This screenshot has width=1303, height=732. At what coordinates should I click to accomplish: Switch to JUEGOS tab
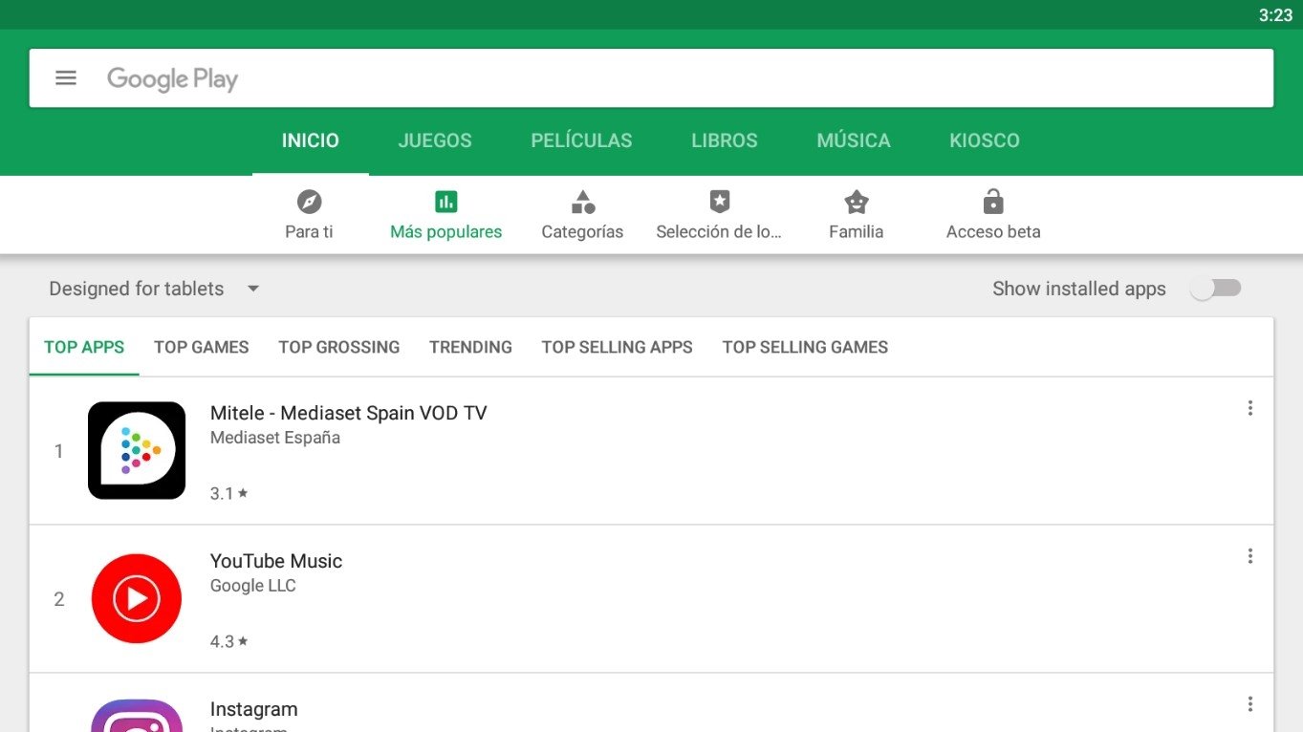coord(435,140)
